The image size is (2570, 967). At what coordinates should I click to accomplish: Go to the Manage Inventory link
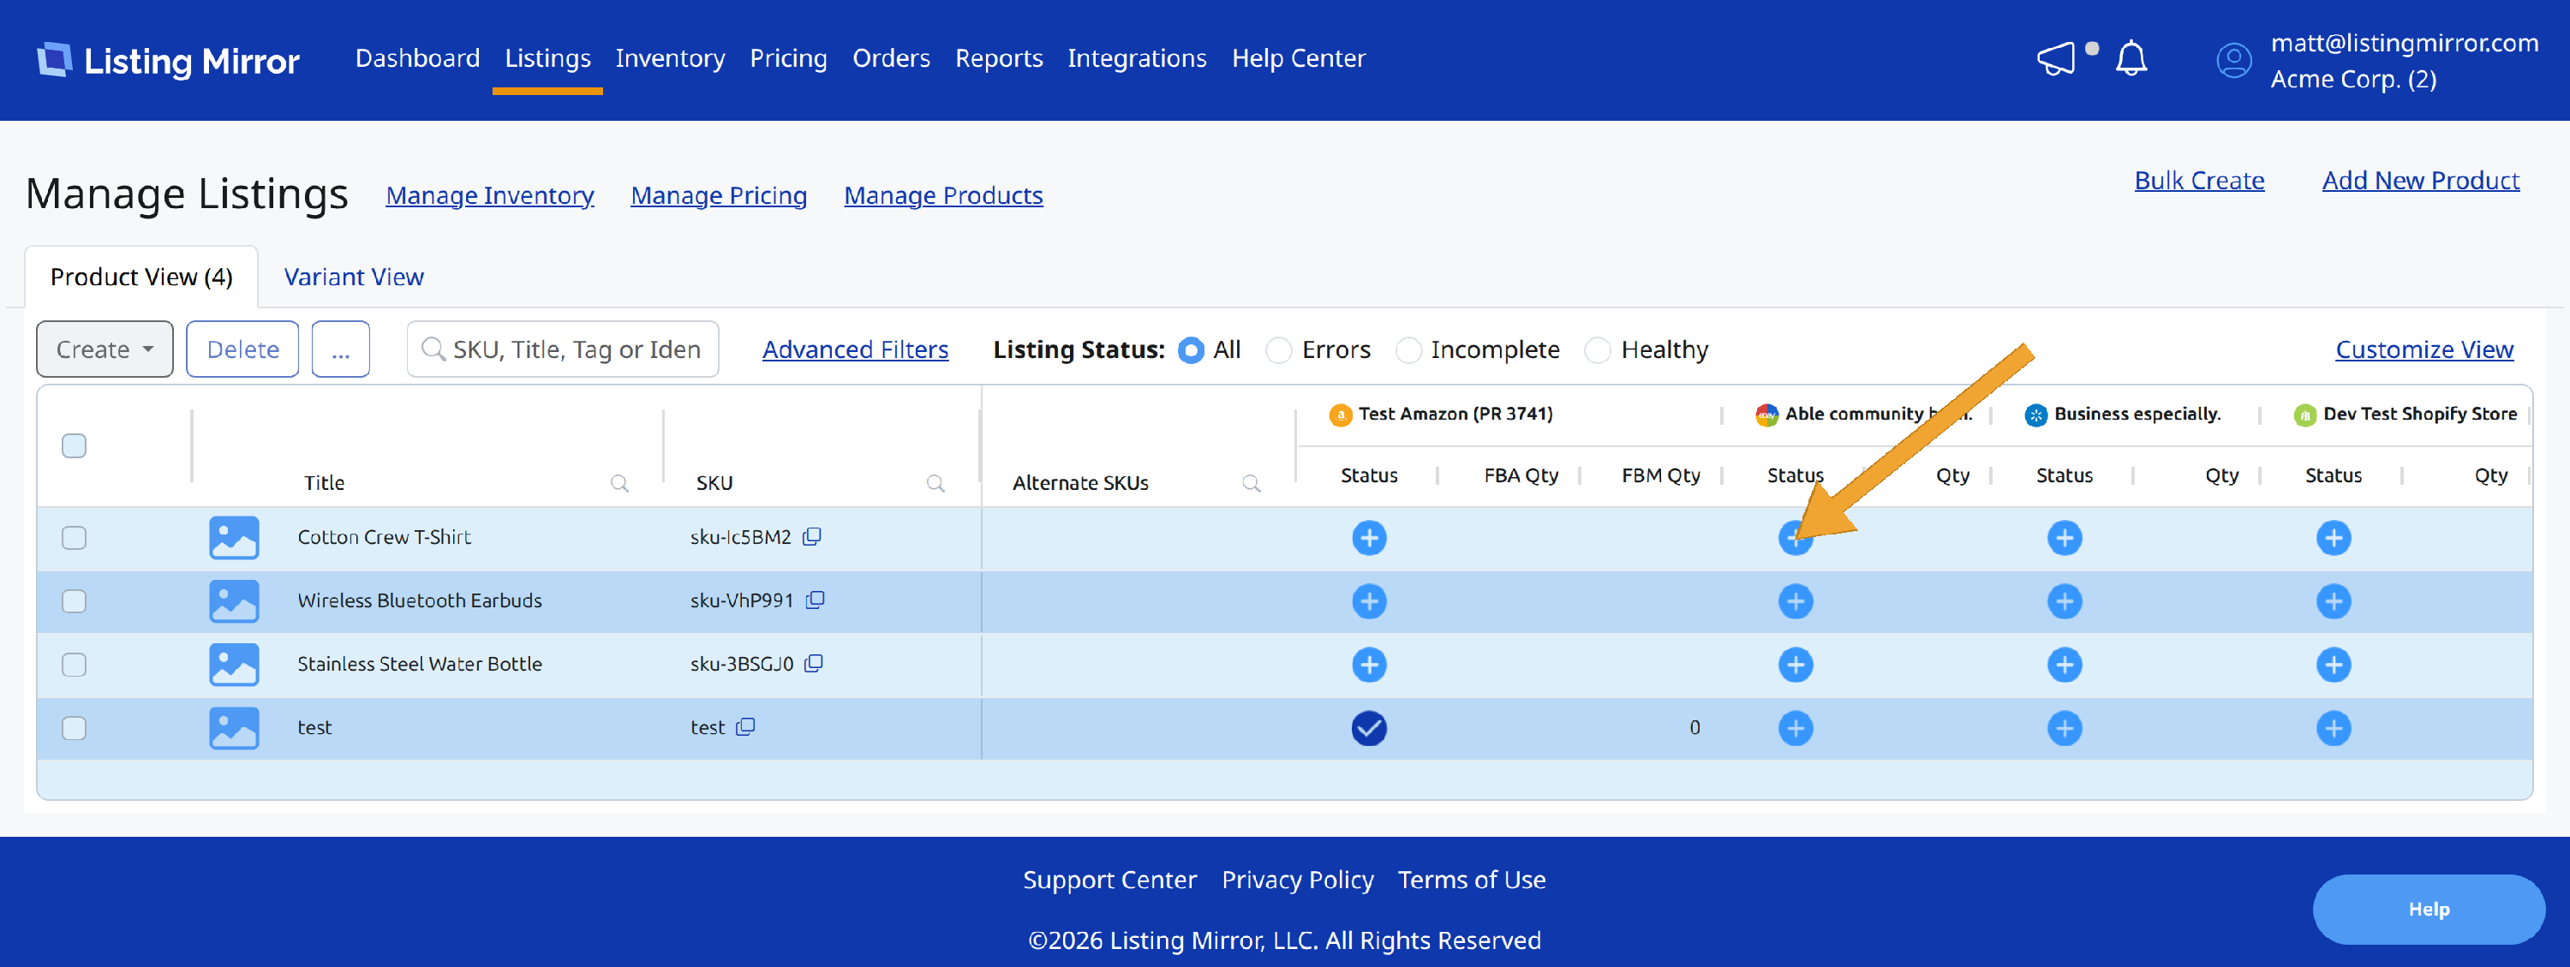click(x=490, y=195)
